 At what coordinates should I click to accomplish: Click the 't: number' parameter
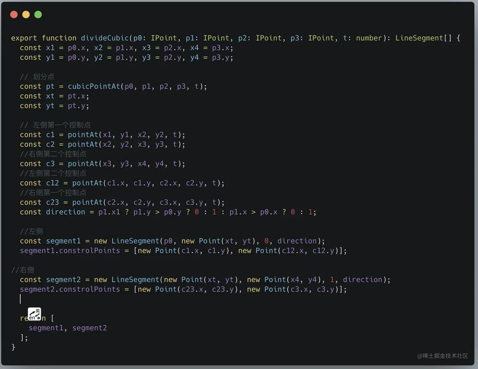[x=363, y=38]
